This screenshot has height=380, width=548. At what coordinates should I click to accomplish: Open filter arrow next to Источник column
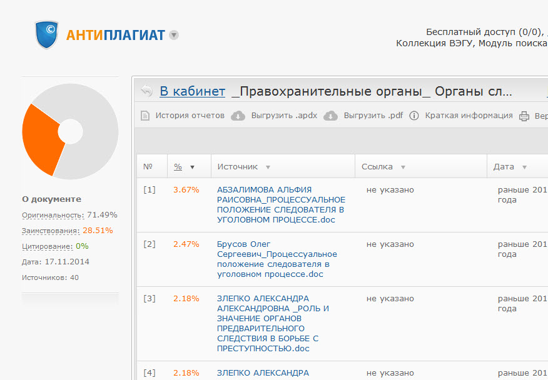tap(268, 167)
